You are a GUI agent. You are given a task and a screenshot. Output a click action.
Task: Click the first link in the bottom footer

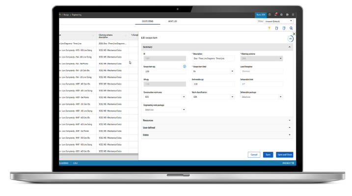64,163
